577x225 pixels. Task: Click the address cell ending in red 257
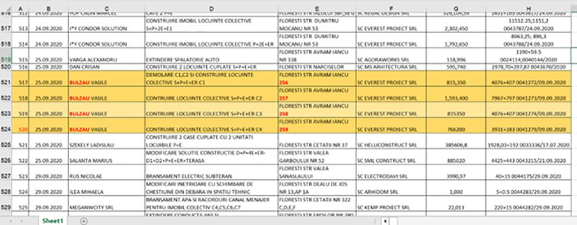(x=317, y=94)
